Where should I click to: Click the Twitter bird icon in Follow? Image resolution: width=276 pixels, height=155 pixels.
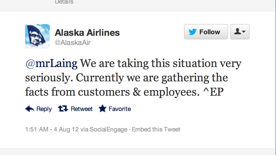[x=193, y=32]
